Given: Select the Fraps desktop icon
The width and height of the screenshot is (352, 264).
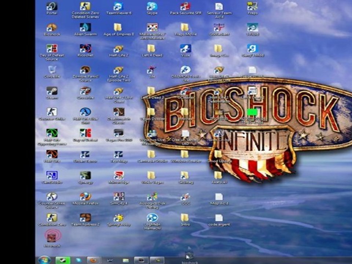Looking at the screenshot, I should tap(252, 8).
